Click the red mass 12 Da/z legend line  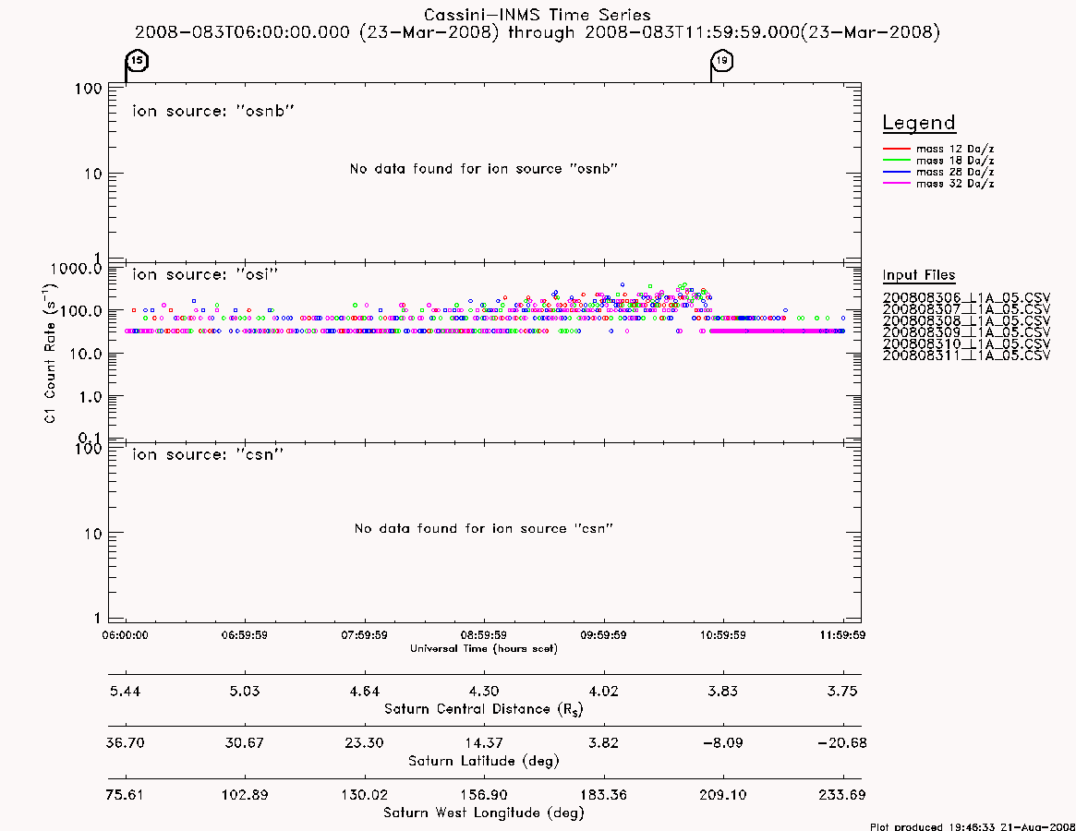pyautogui.click(x=896, y=149)
